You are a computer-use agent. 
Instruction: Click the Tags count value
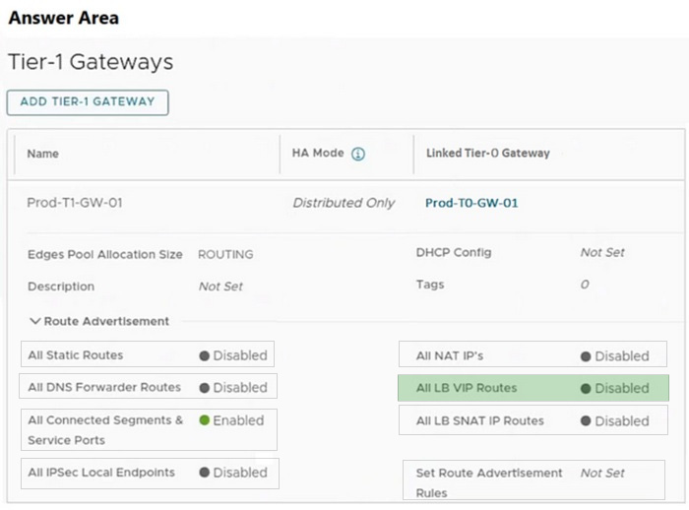584,285
